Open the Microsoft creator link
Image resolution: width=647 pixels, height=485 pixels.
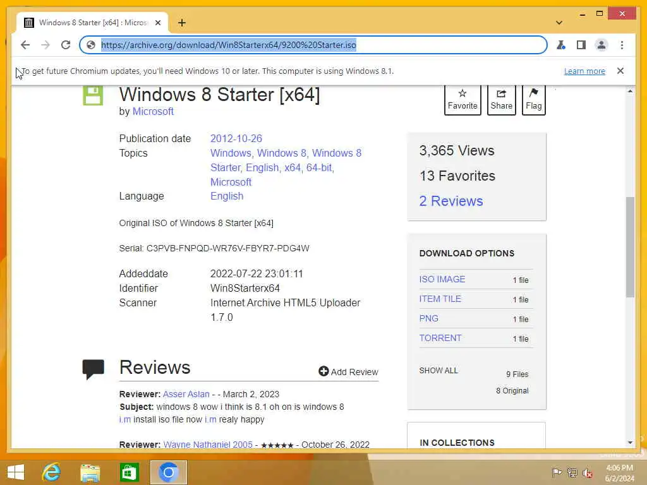(x=153, y=111)
